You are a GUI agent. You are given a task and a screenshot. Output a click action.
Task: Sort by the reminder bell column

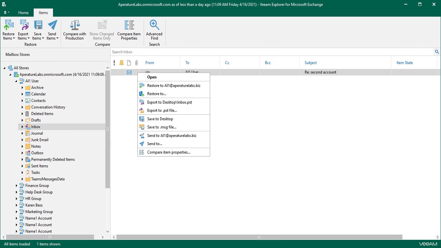[x=121, y=63]
